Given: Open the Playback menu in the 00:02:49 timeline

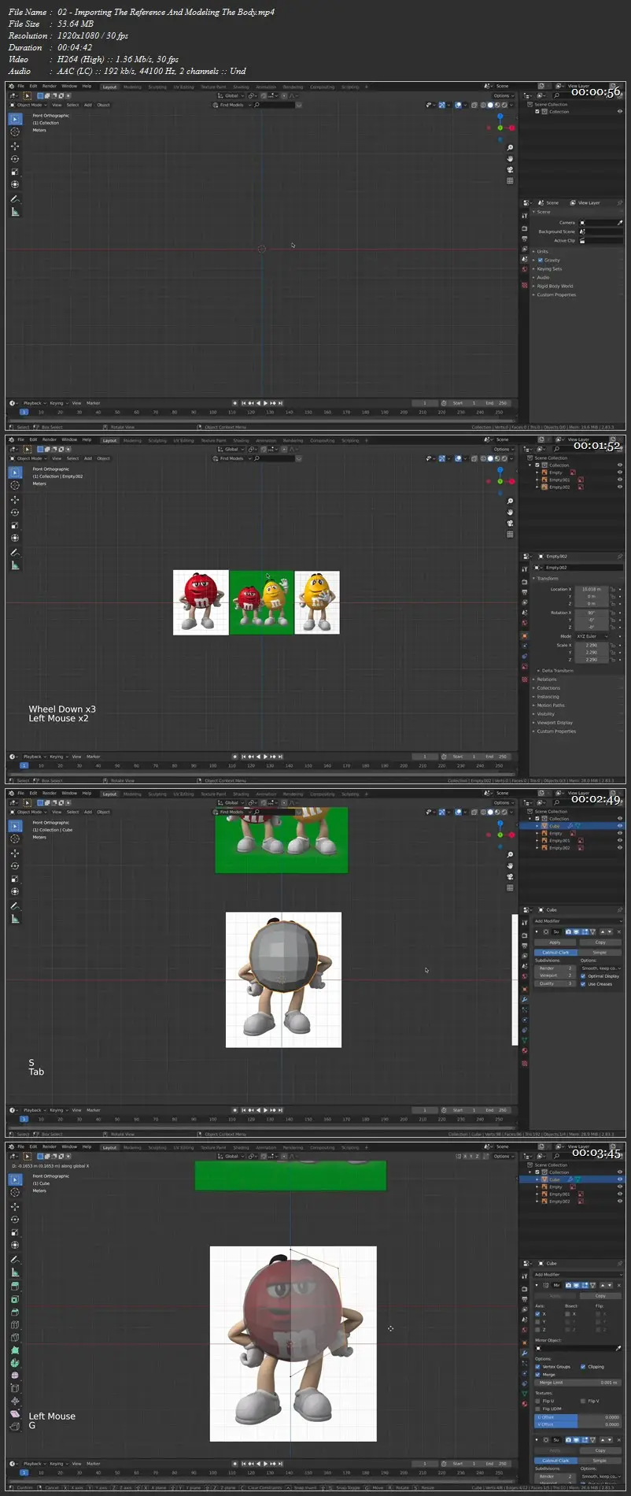Looking at the screenshot, I should tap(34, 1110).
